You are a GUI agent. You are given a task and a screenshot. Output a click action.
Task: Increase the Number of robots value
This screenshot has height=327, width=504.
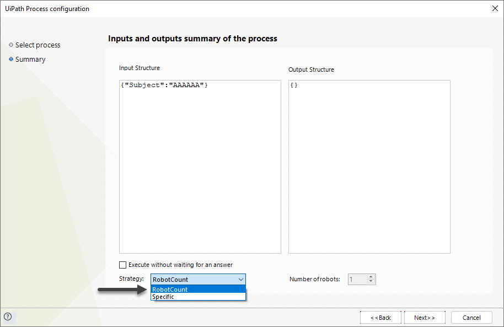point(371,277)
